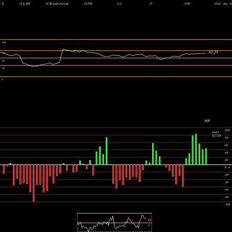Select the 327.05 price value
The height and width of the screenshot is (232, 232).
216,136
